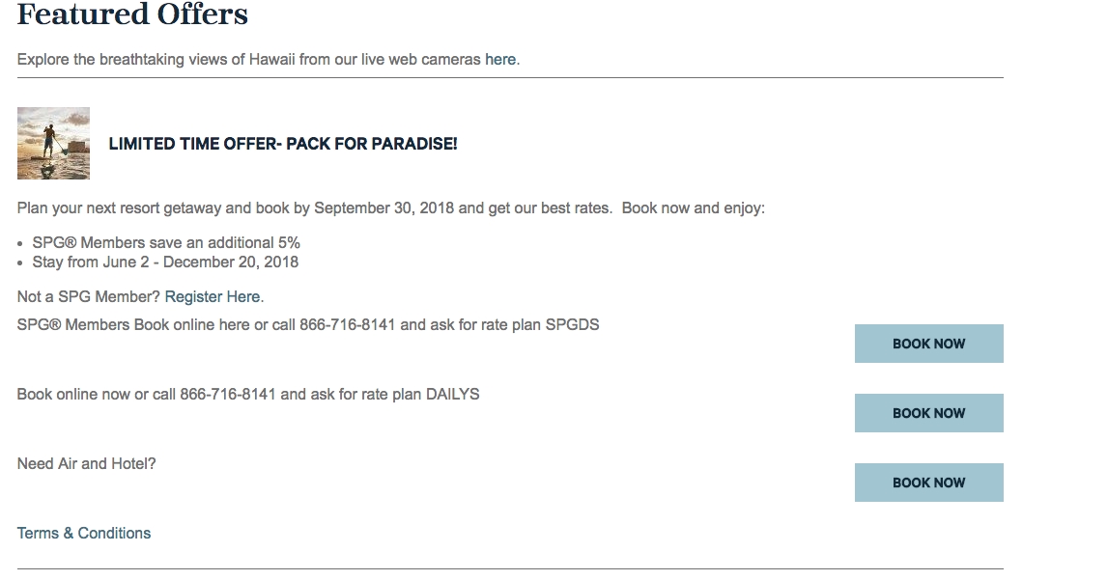Click Book Now for Air and Hotel
The width and height of the screenshot is (1108, 580).
pos(928,483)
